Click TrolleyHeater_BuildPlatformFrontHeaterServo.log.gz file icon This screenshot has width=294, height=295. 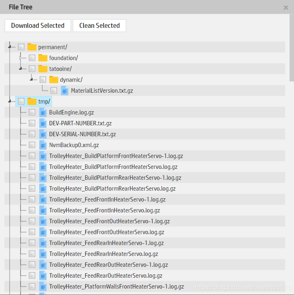[43, 167]
